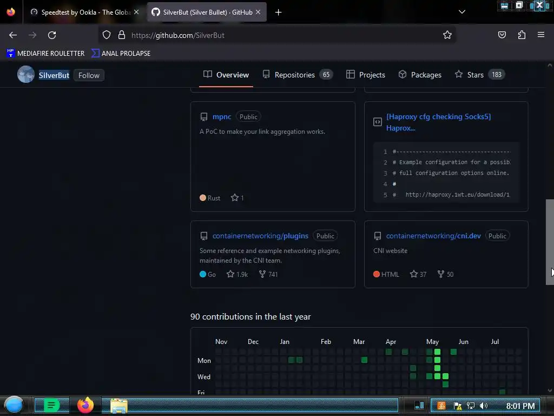This screenshot has height=416, width=554.
Task: Click the green contribution cell in March
Action: 364,360
